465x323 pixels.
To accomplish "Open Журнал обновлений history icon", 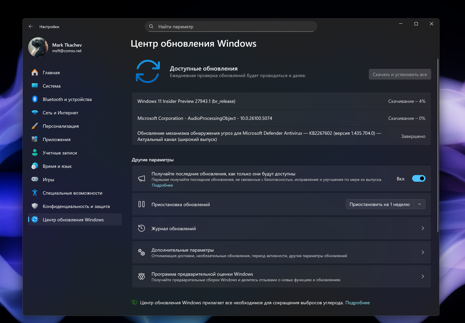I will pyautogui.click(x=141, y=228).
